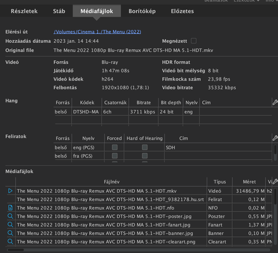Click the horizontal scrollbar at the bottom
The image size is (278, 253).
pyautogui.click(x=16, y=250)
